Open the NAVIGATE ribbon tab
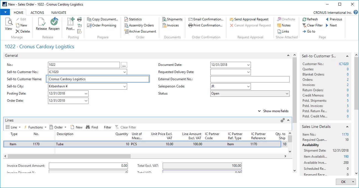The width and height of the screenshot is (359, 188). 59,12
